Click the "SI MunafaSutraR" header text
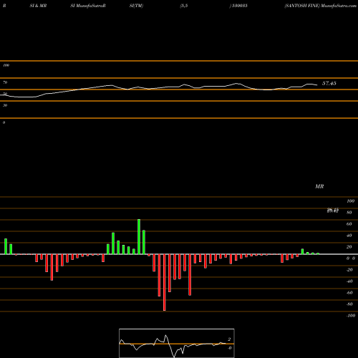This screenshot has width=358, height=358. pyautogui.click(x=88, y=6)
